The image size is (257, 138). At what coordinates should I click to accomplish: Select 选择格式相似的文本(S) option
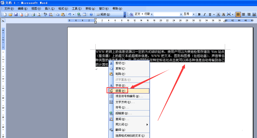[x=129, y=136]
